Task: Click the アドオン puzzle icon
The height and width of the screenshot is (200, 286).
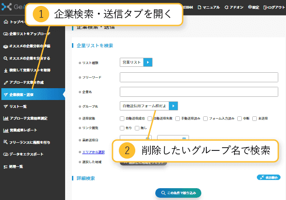Action: tap(226, 7)
